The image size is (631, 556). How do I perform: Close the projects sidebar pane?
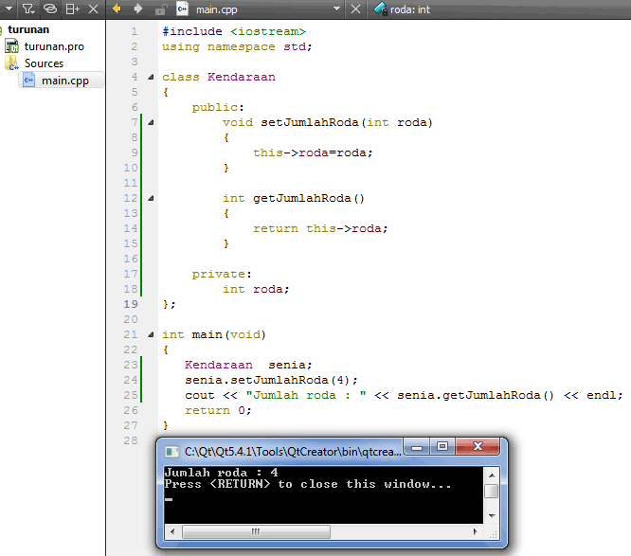point(94,9)
